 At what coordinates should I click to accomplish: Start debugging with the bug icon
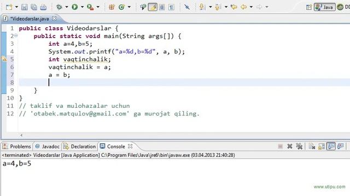(x=59, y=7)
